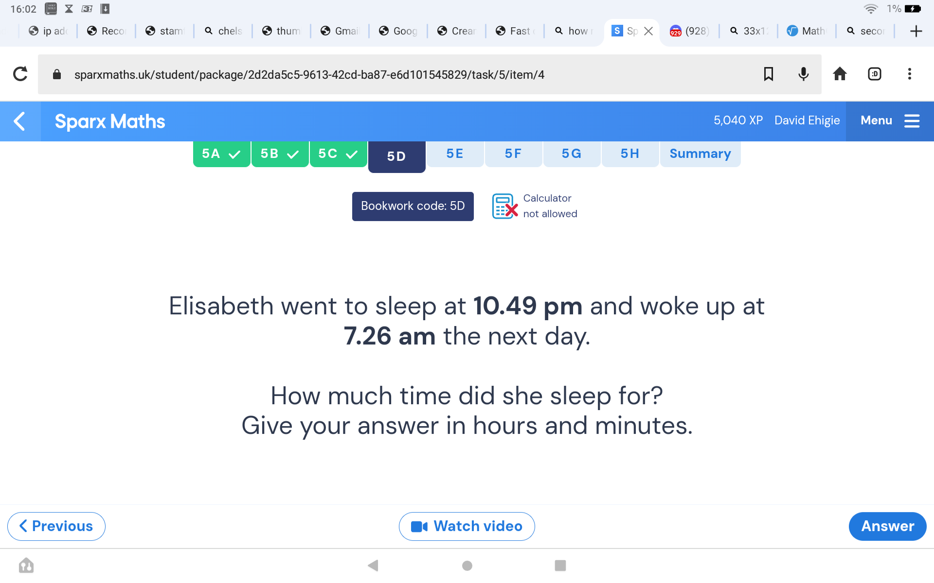Screen dimensions: 934x583
Task: Click the Sparx Maths logo
Action: 110,121
